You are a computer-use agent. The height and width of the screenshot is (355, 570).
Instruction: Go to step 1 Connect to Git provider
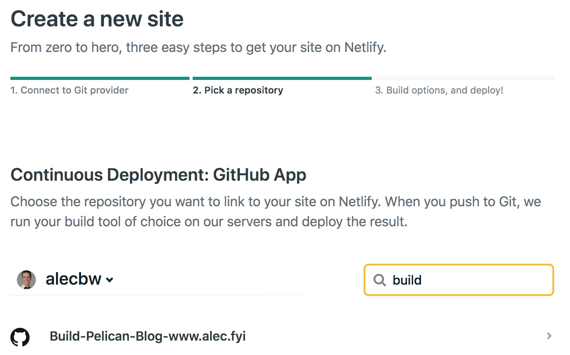[x=70, y=90]
